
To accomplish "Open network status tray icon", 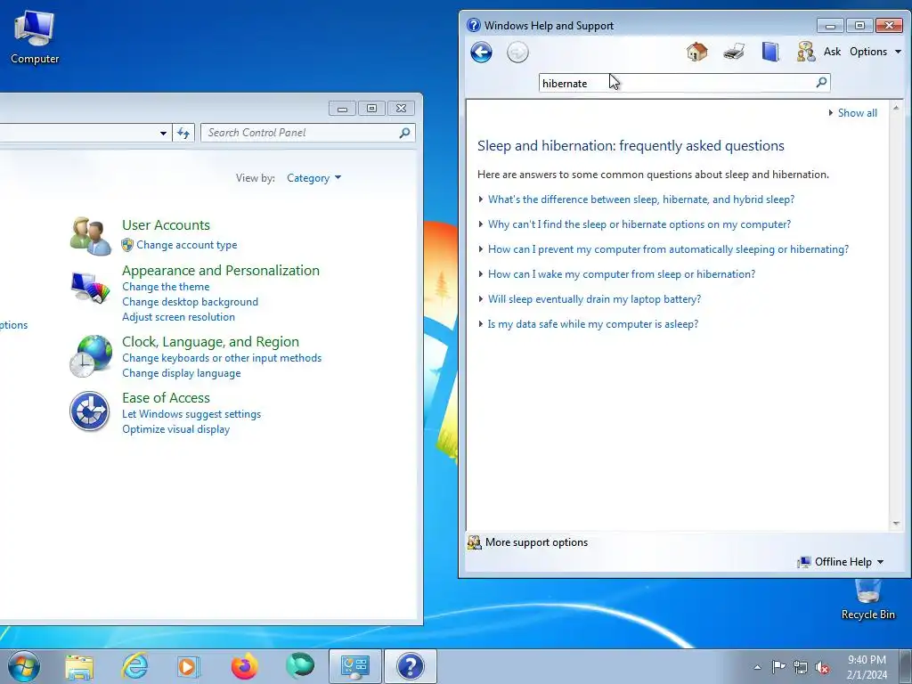I will pos(801,668).
